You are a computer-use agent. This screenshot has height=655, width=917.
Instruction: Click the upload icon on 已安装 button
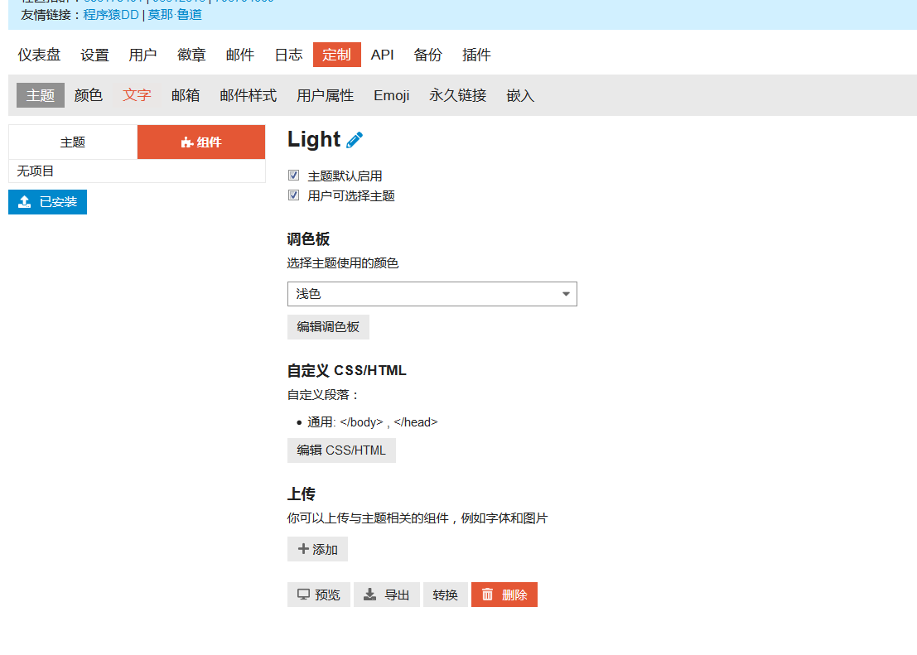[x=25, y=202]
